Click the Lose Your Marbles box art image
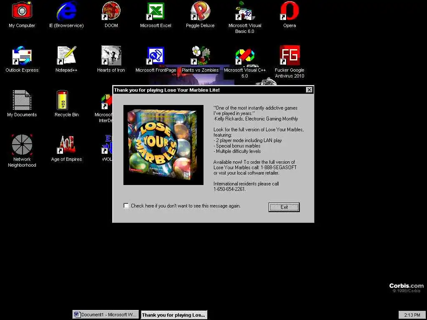This screenshot has height=320, width=427. (x=163, y=145)
